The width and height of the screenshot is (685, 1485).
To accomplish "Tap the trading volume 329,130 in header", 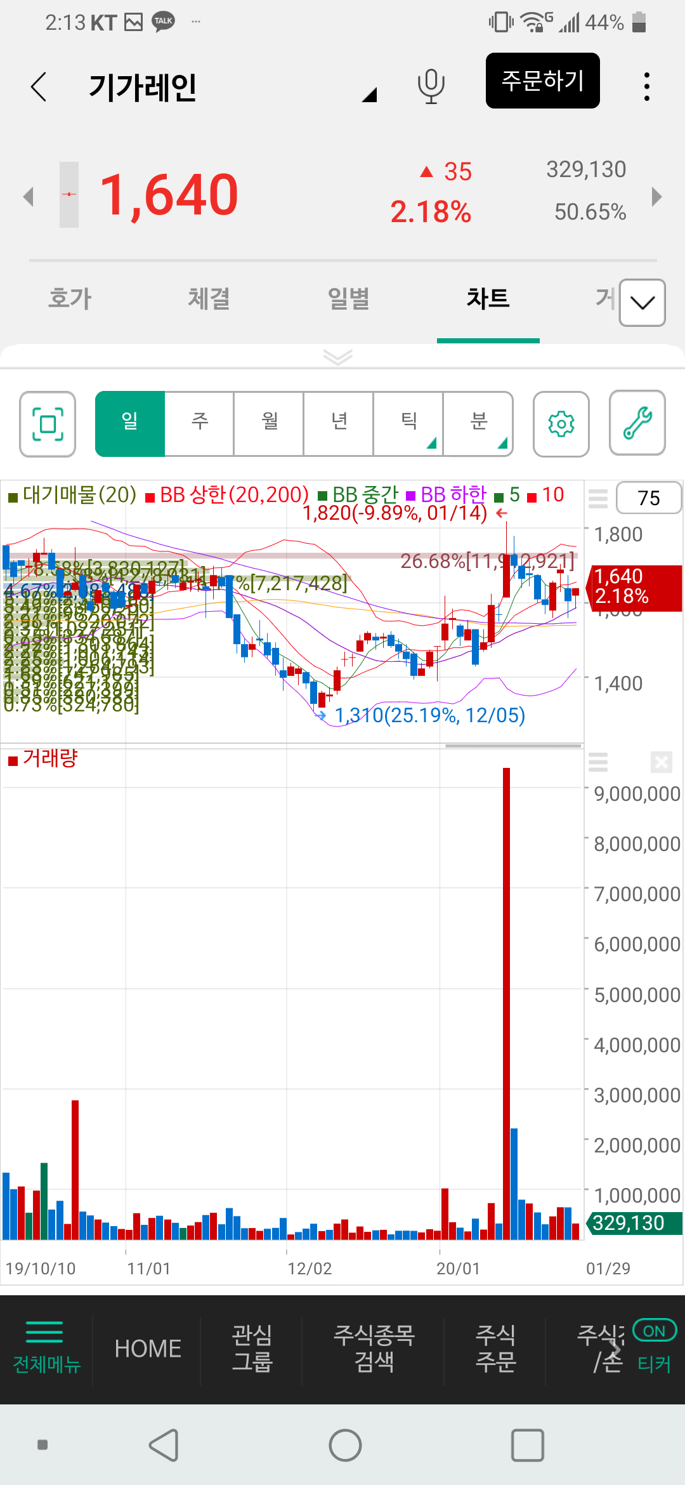I will [586, 169].
